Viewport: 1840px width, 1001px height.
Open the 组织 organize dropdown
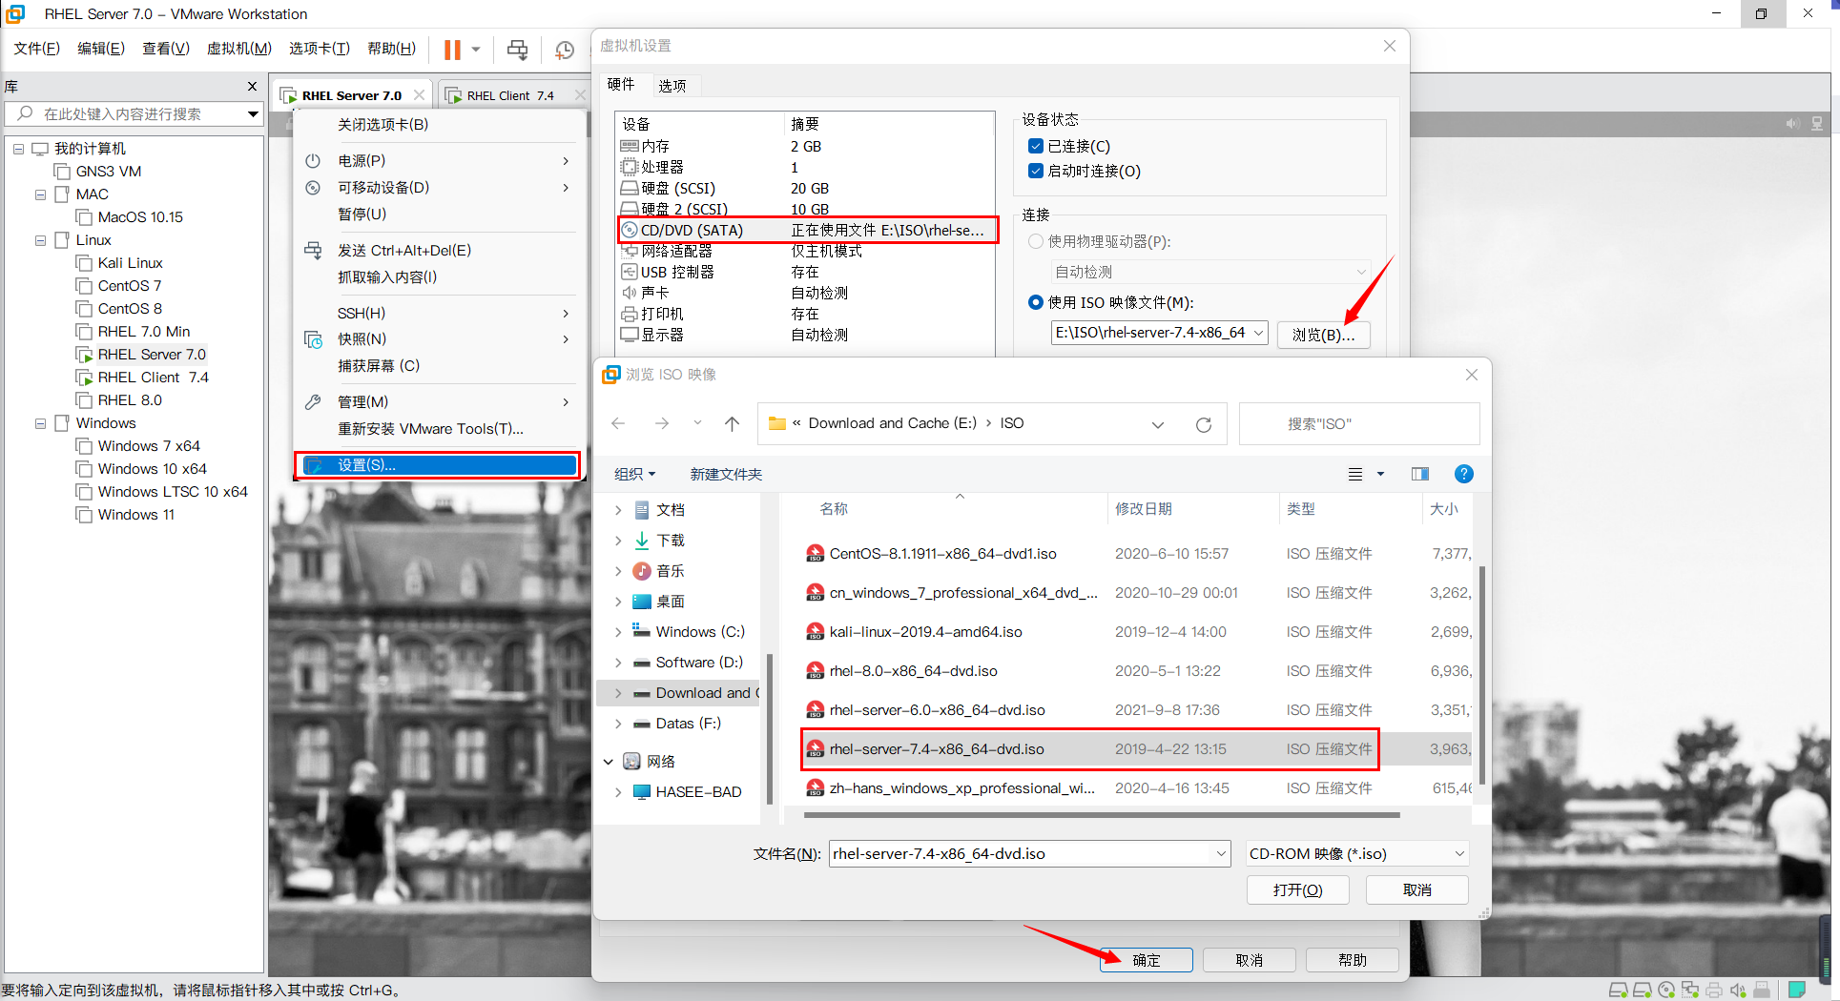(x=635, y=474)
